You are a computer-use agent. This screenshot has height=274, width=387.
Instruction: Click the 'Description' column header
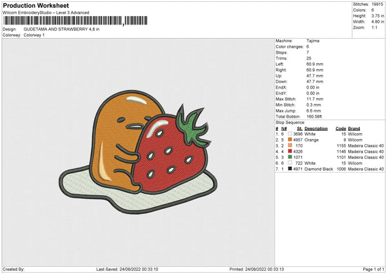(316, 129)
